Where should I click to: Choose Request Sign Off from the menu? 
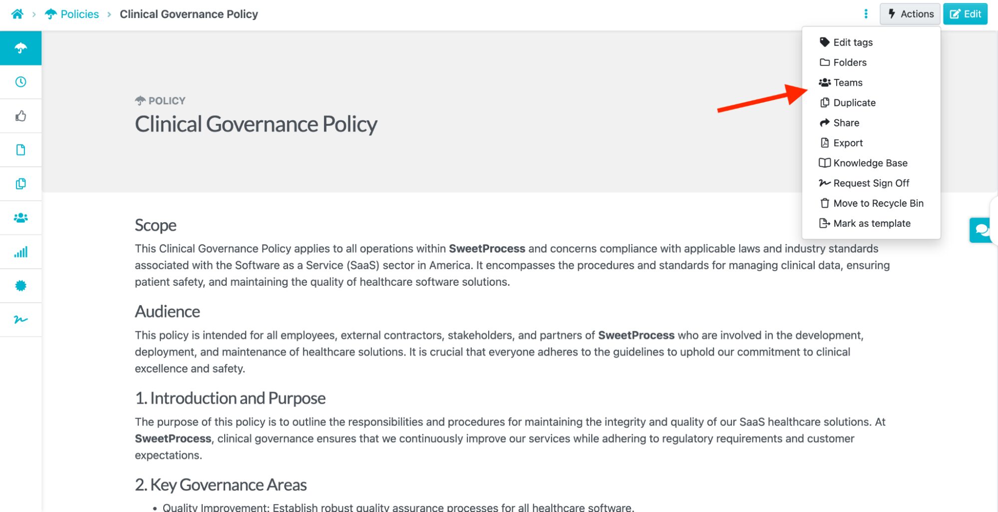pos(871,183)
